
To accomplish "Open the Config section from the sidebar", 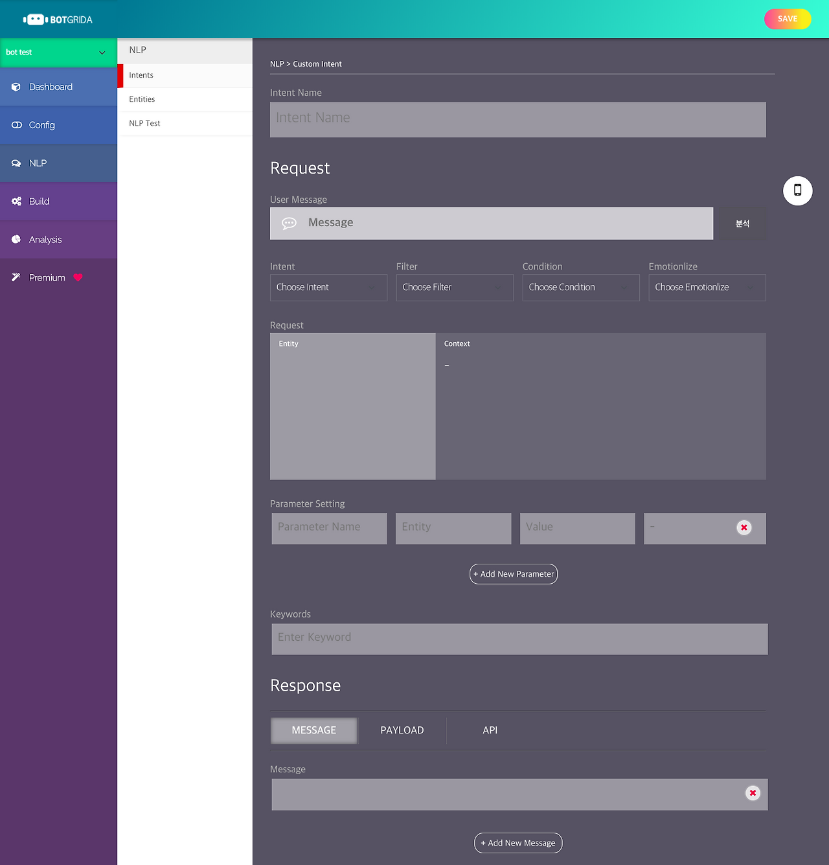I will 16,124.
